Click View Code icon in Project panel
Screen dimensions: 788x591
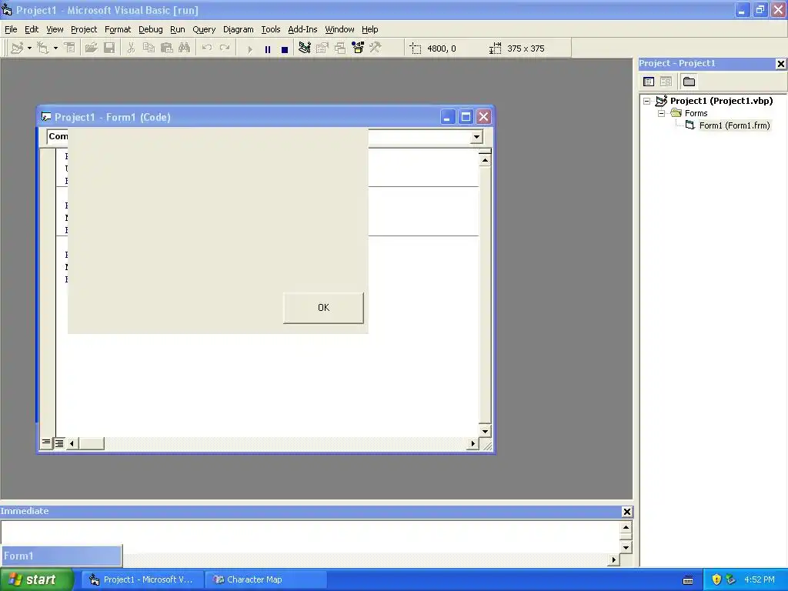649,82
